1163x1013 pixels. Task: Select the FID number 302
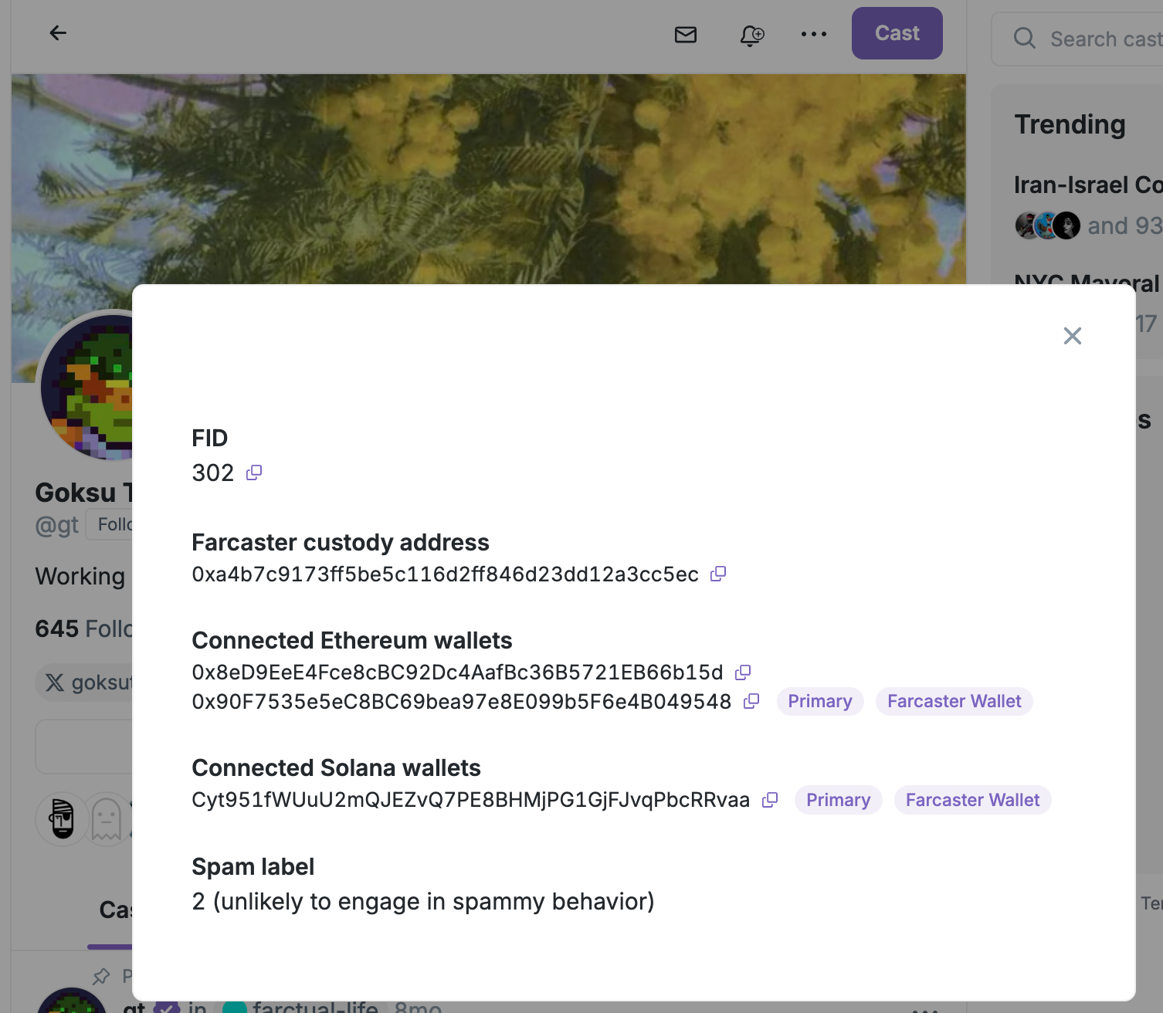(x=213, y=473)
